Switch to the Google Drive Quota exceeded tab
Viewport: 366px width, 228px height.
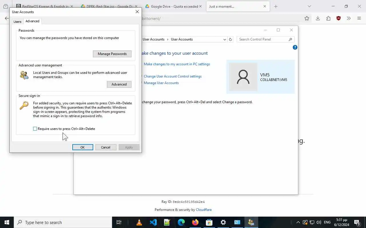pos(174,6)
